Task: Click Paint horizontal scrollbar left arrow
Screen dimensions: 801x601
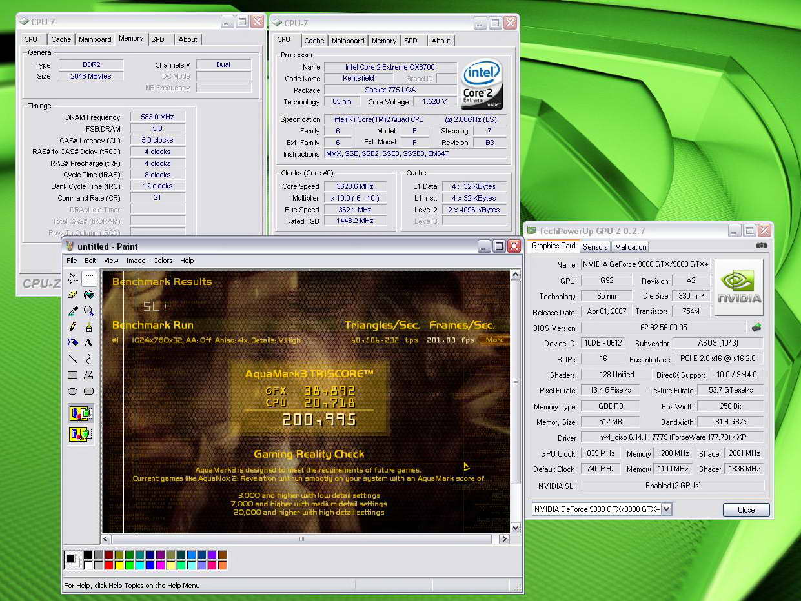Action: [x=107, y=538]
